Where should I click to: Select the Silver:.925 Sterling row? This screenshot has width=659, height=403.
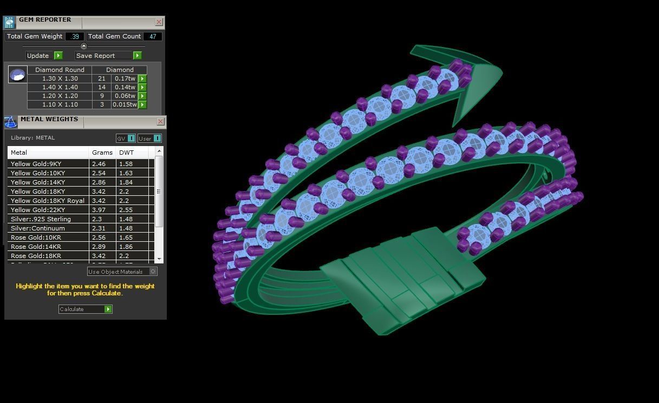coord(81,219)
